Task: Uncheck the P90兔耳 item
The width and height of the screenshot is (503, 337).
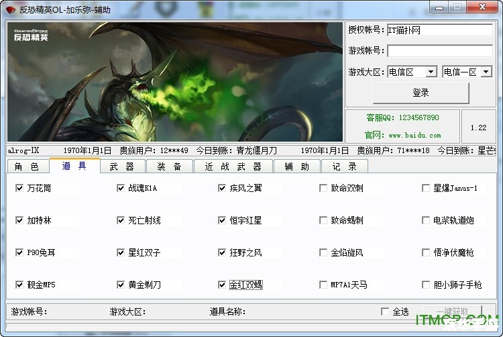Action: pos(19,252)
